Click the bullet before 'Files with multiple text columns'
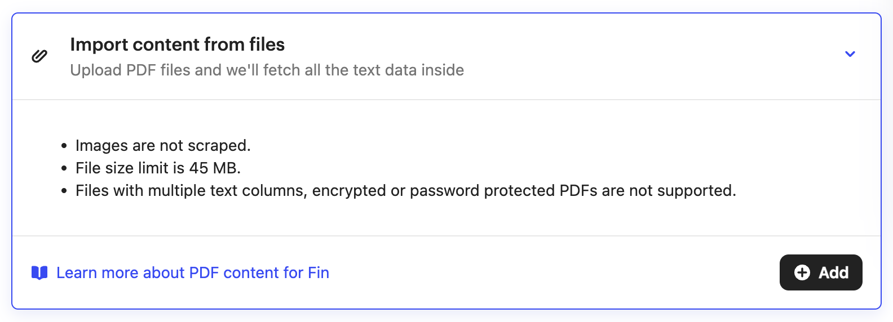 (x=64, y=191)
